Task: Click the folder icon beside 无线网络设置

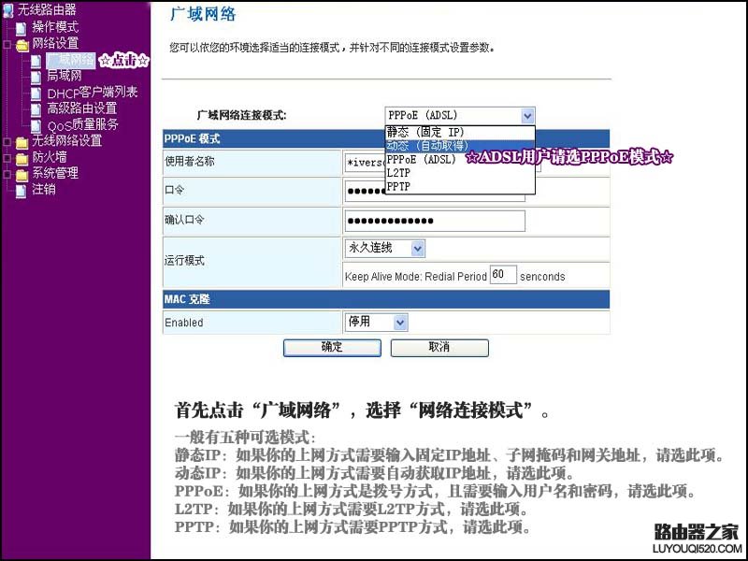Action: click(22, 142)
